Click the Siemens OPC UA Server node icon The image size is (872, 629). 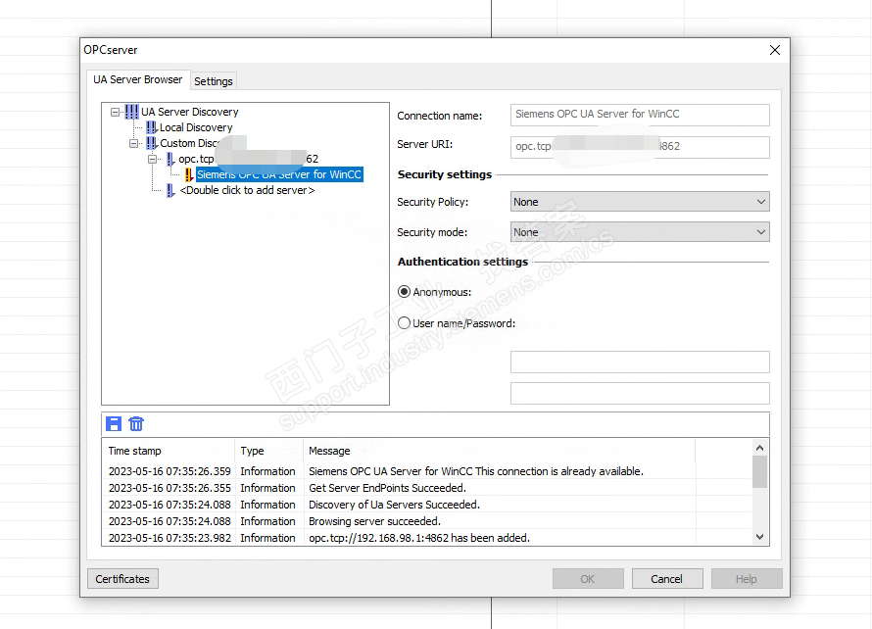coord(189,174)
